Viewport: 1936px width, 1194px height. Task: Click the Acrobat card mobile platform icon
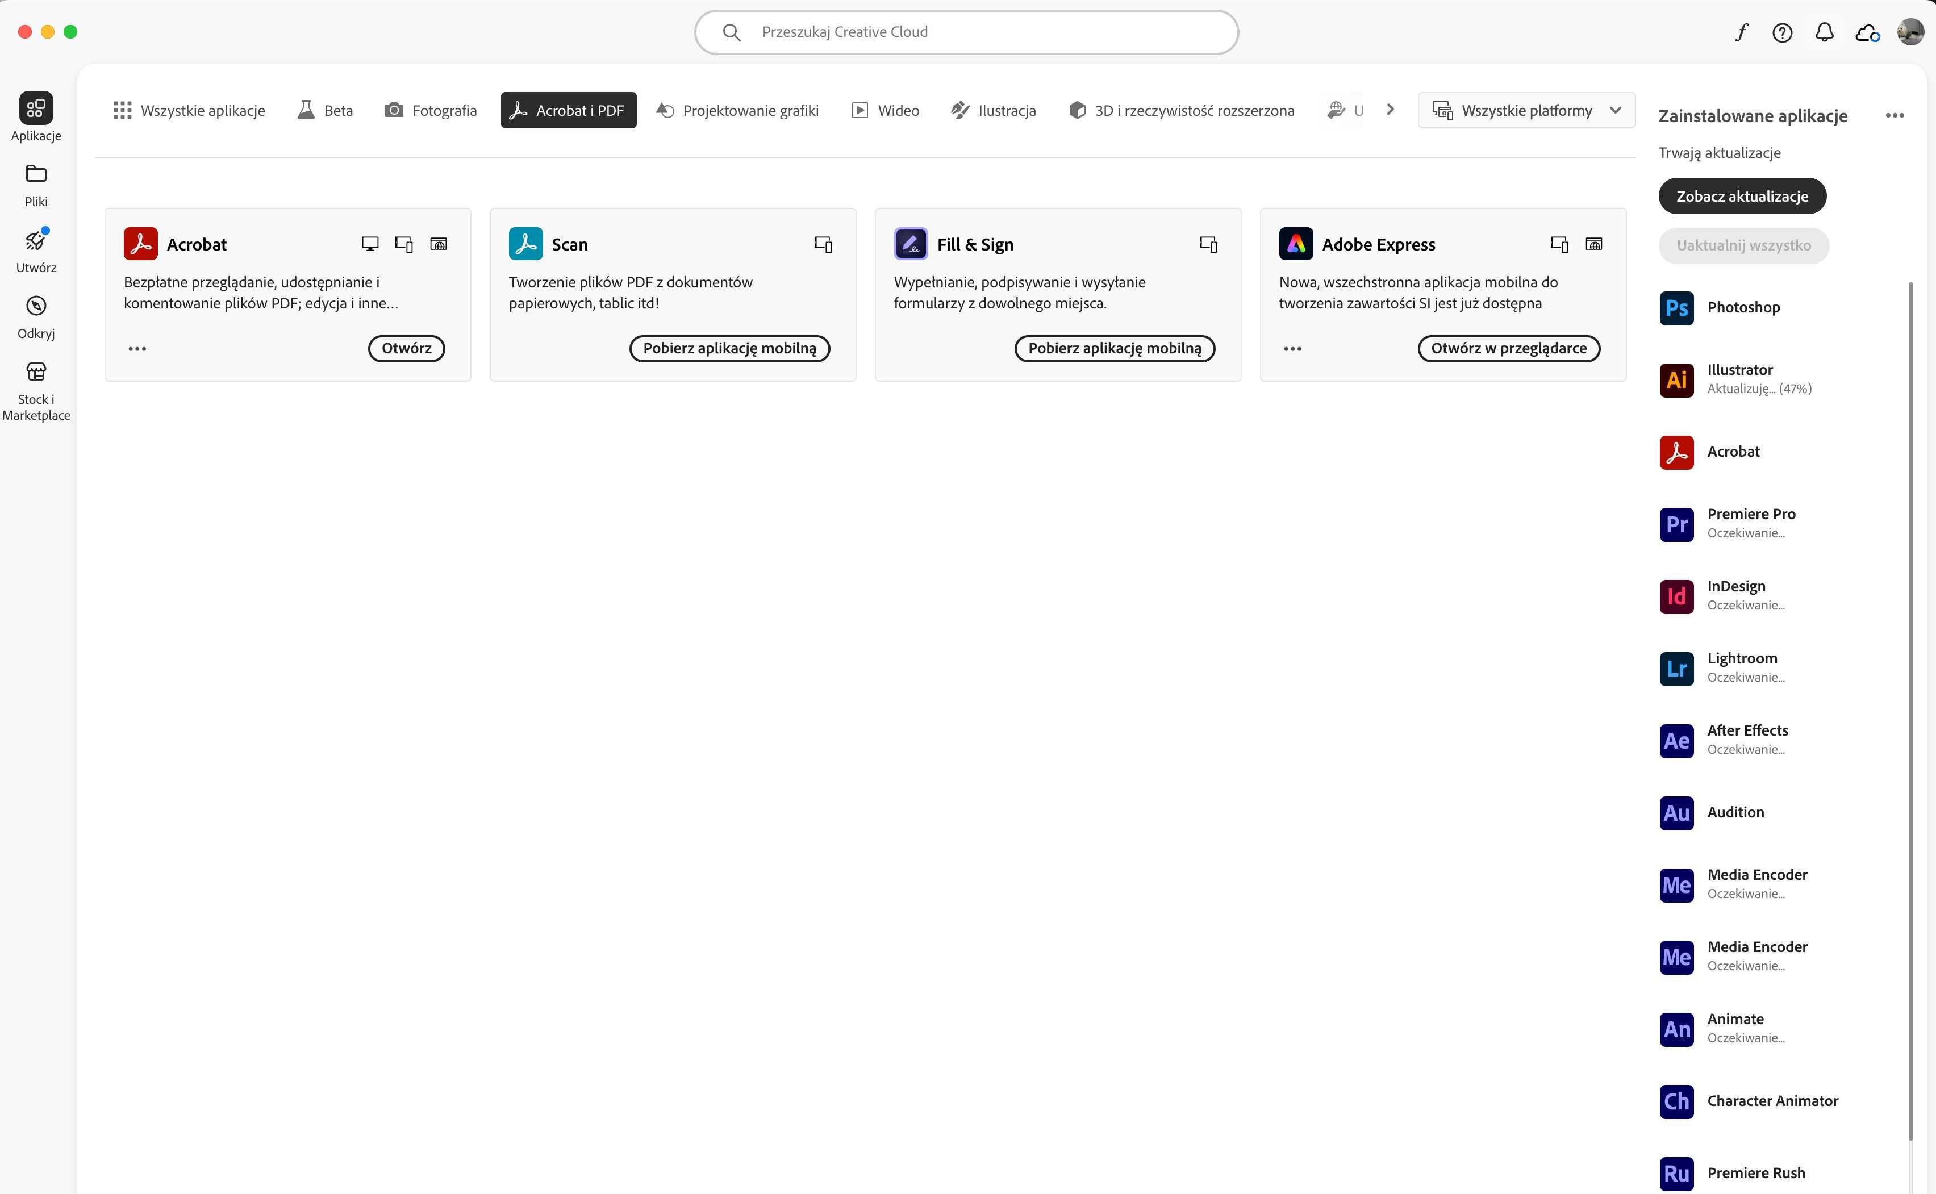click(403, 244)
